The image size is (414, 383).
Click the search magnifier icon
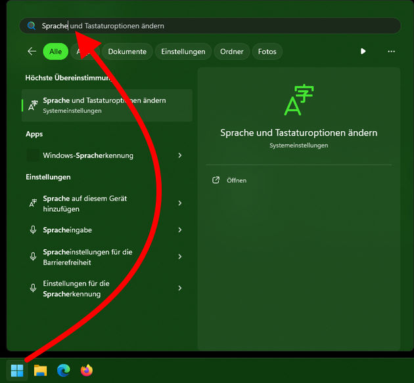point(31,26)
